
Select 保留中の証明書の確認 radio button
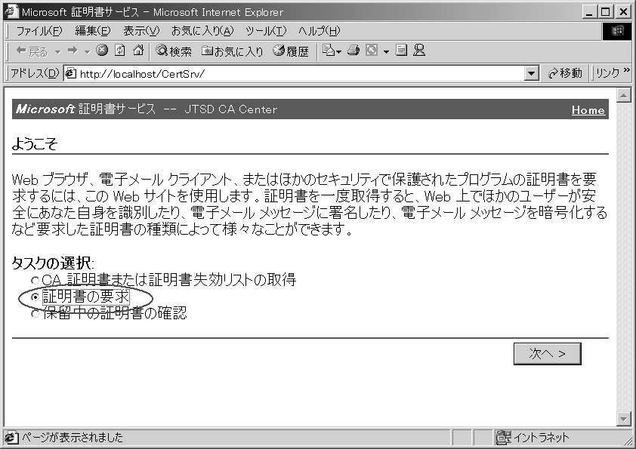35,313
